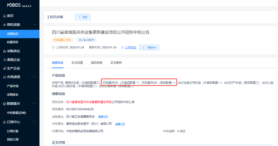Click product 便携式彩超（乡镇级配置三）
Viewport: 278px width, 146px height.
click(83, 83)
